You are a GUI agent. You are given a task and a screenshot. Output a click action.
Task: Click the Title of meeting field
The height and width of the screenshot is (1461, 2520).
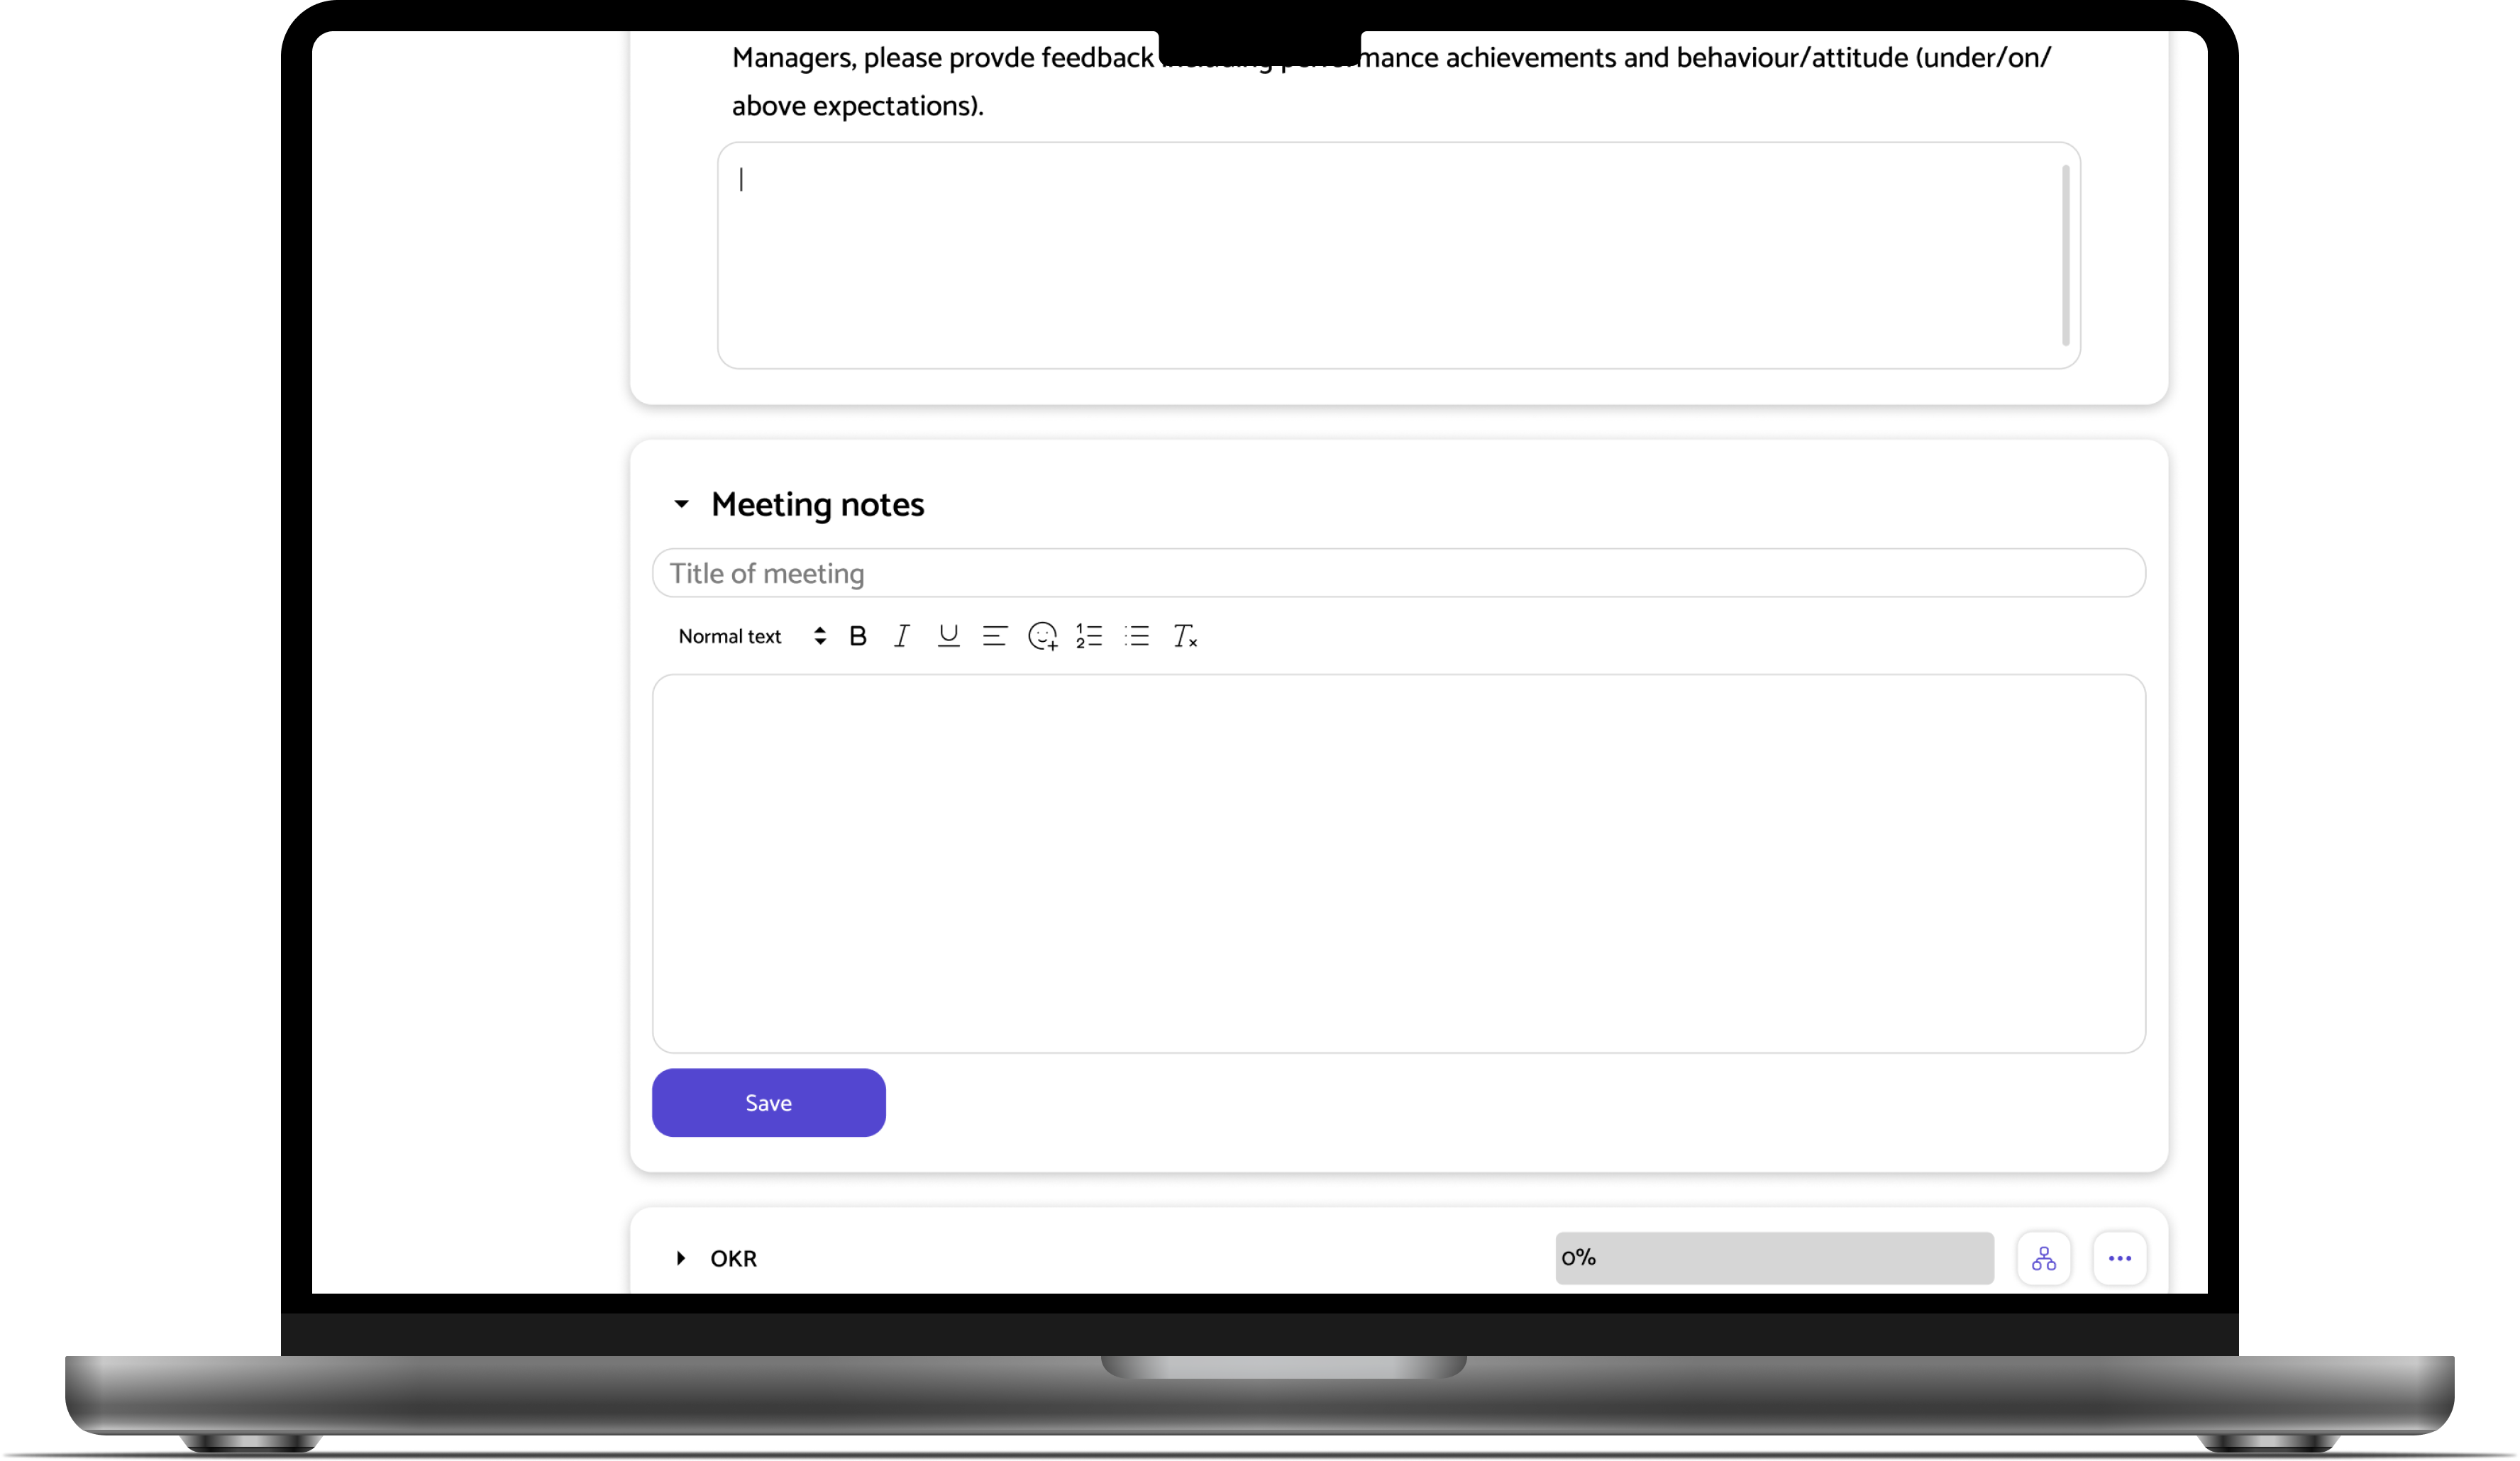tap(1398, 573)
